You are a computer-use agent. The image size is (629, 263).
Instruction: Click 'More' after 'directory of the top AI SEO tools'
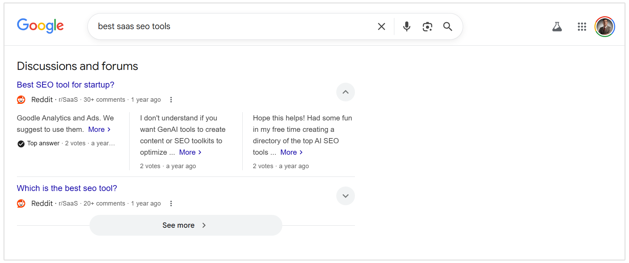[289, 152]
